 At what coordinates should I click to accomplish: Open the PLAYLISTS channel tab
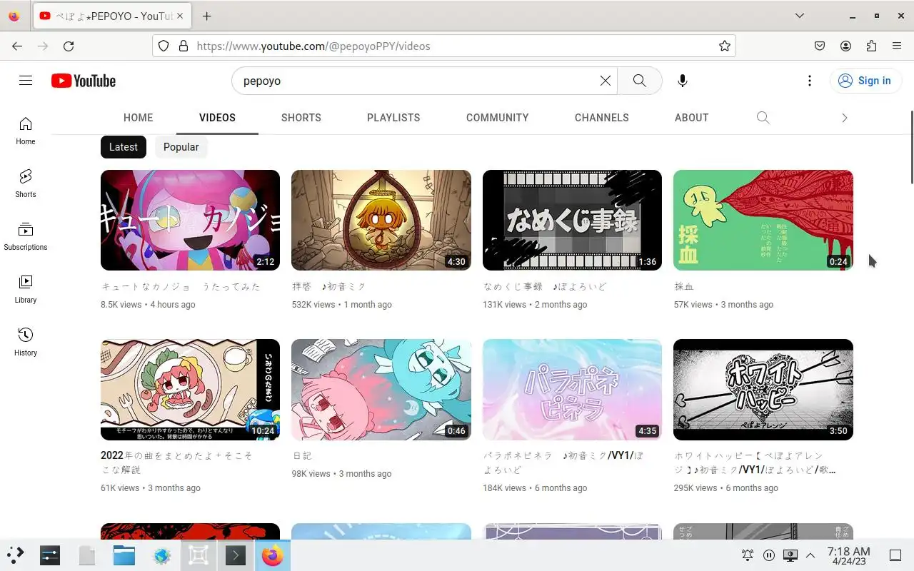pyautogui.click(x=393, y=118)
